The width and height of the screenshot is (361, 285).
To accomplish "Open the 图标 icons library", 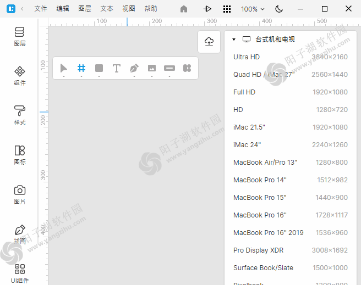I will [x=20, y=155].
